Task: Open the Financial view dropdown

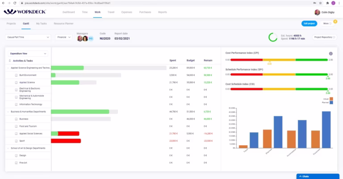Action: tap(64, 37)
